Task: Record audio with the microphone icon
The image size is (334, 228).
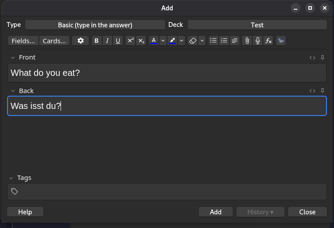Action: [x=258, y=41]
